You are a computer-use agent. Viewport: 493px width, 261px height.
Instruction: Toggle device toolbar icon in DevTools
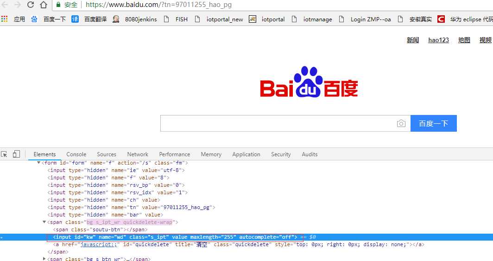[x=16, y=154]
